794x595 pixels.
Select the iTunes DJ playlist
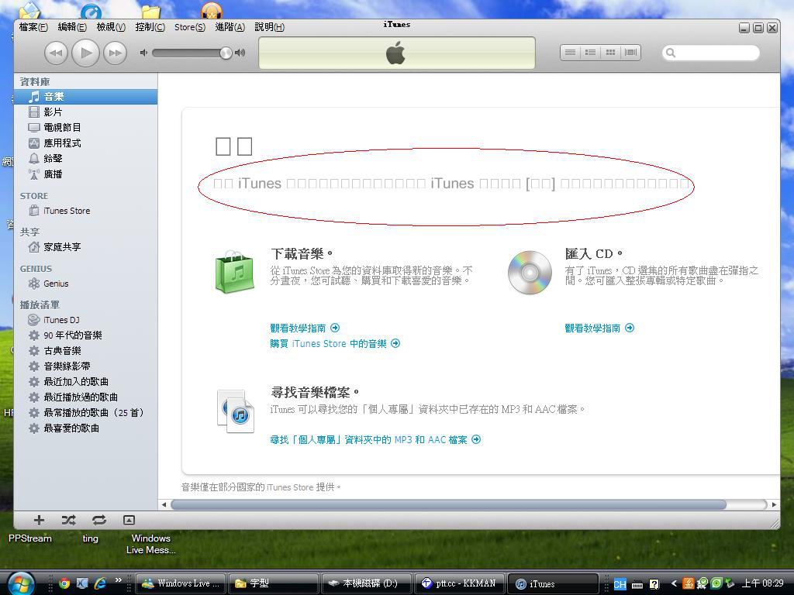(85, 320)
